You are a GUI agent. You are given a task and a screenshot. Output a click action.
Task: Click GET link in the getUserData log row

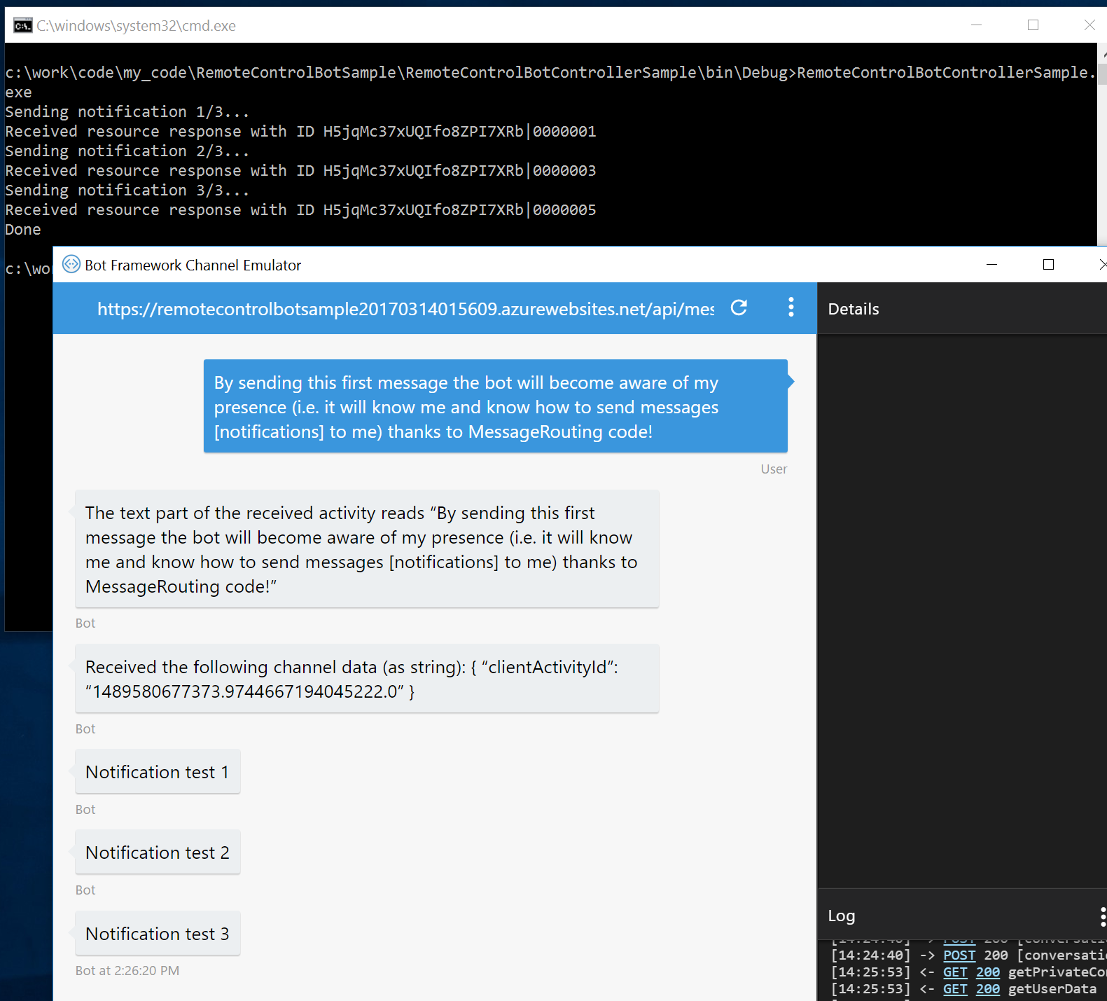[955, 988]
